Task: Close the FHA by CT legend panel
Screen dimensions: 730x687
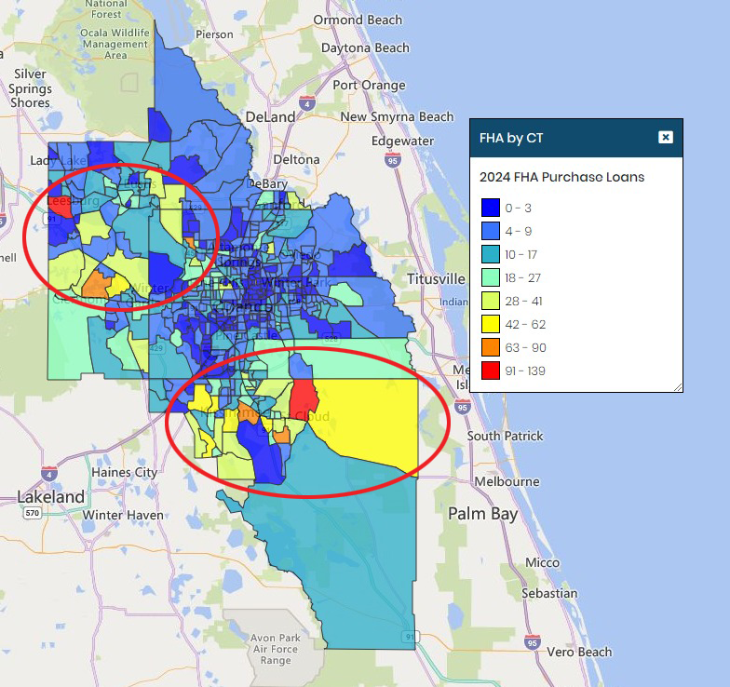Action: click(665, 138)
